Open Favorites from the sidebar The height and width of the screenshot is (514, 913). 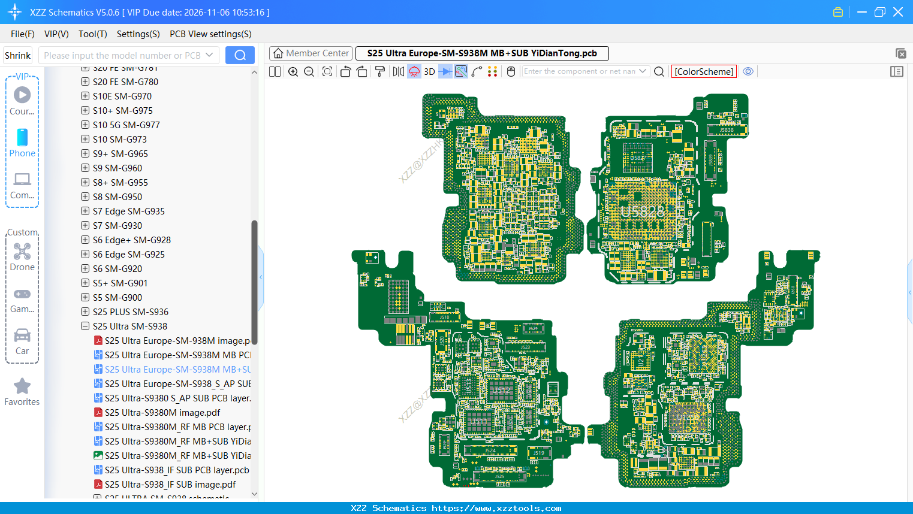(x=22, y=392)
